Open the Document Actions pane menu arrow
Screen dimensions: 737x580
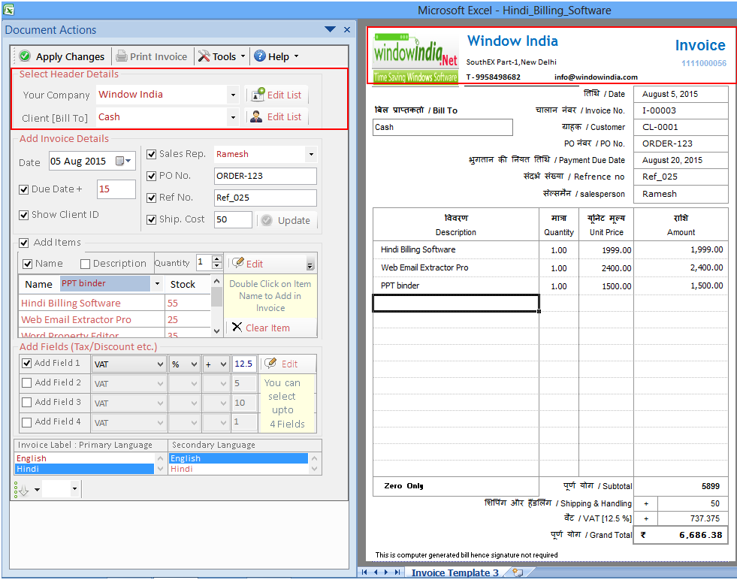pyautogui.click(x=330, y=29)
